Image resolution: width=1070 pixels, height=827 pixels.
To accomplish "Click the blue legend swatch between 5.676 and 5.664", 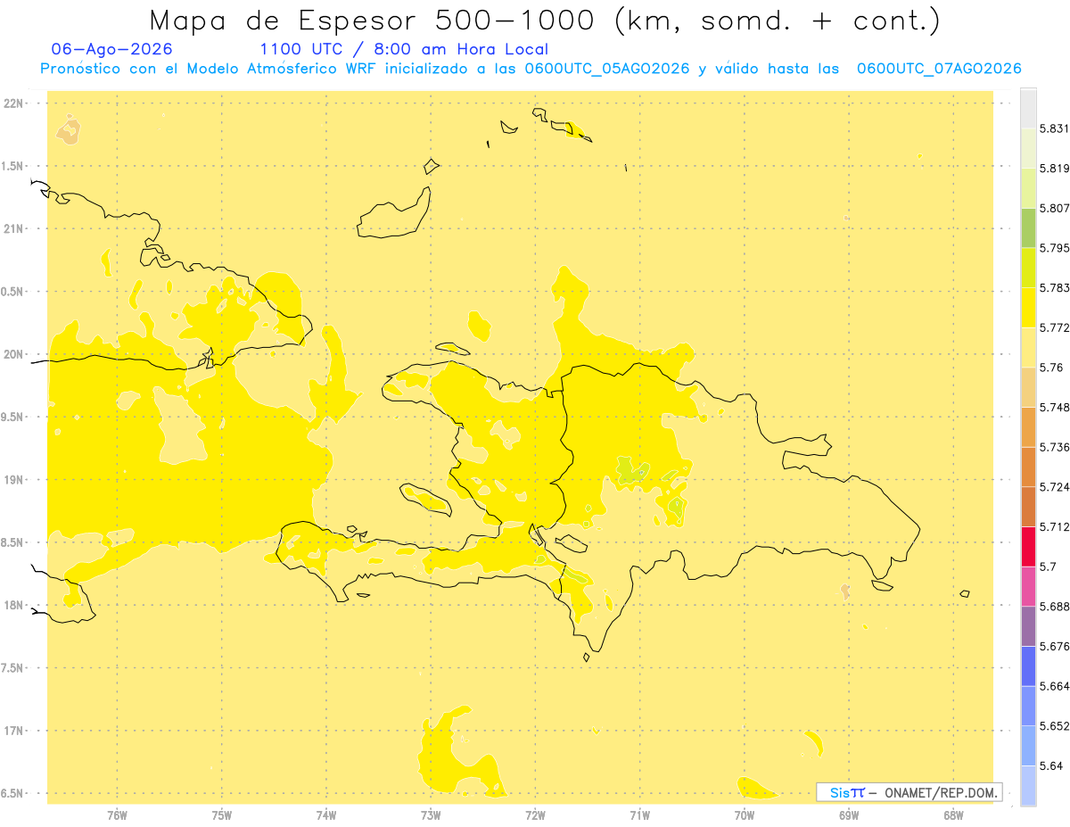I will tap(1028, 666).
